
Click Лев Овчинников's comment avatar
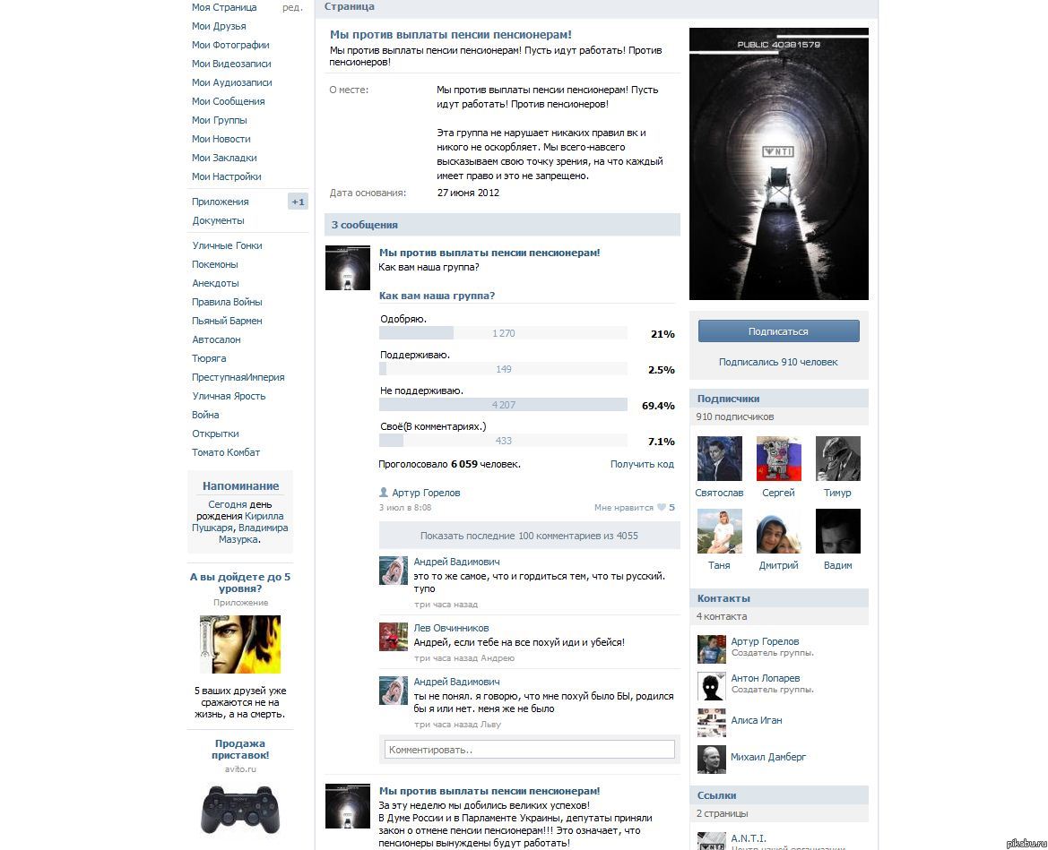coord(394,637)
